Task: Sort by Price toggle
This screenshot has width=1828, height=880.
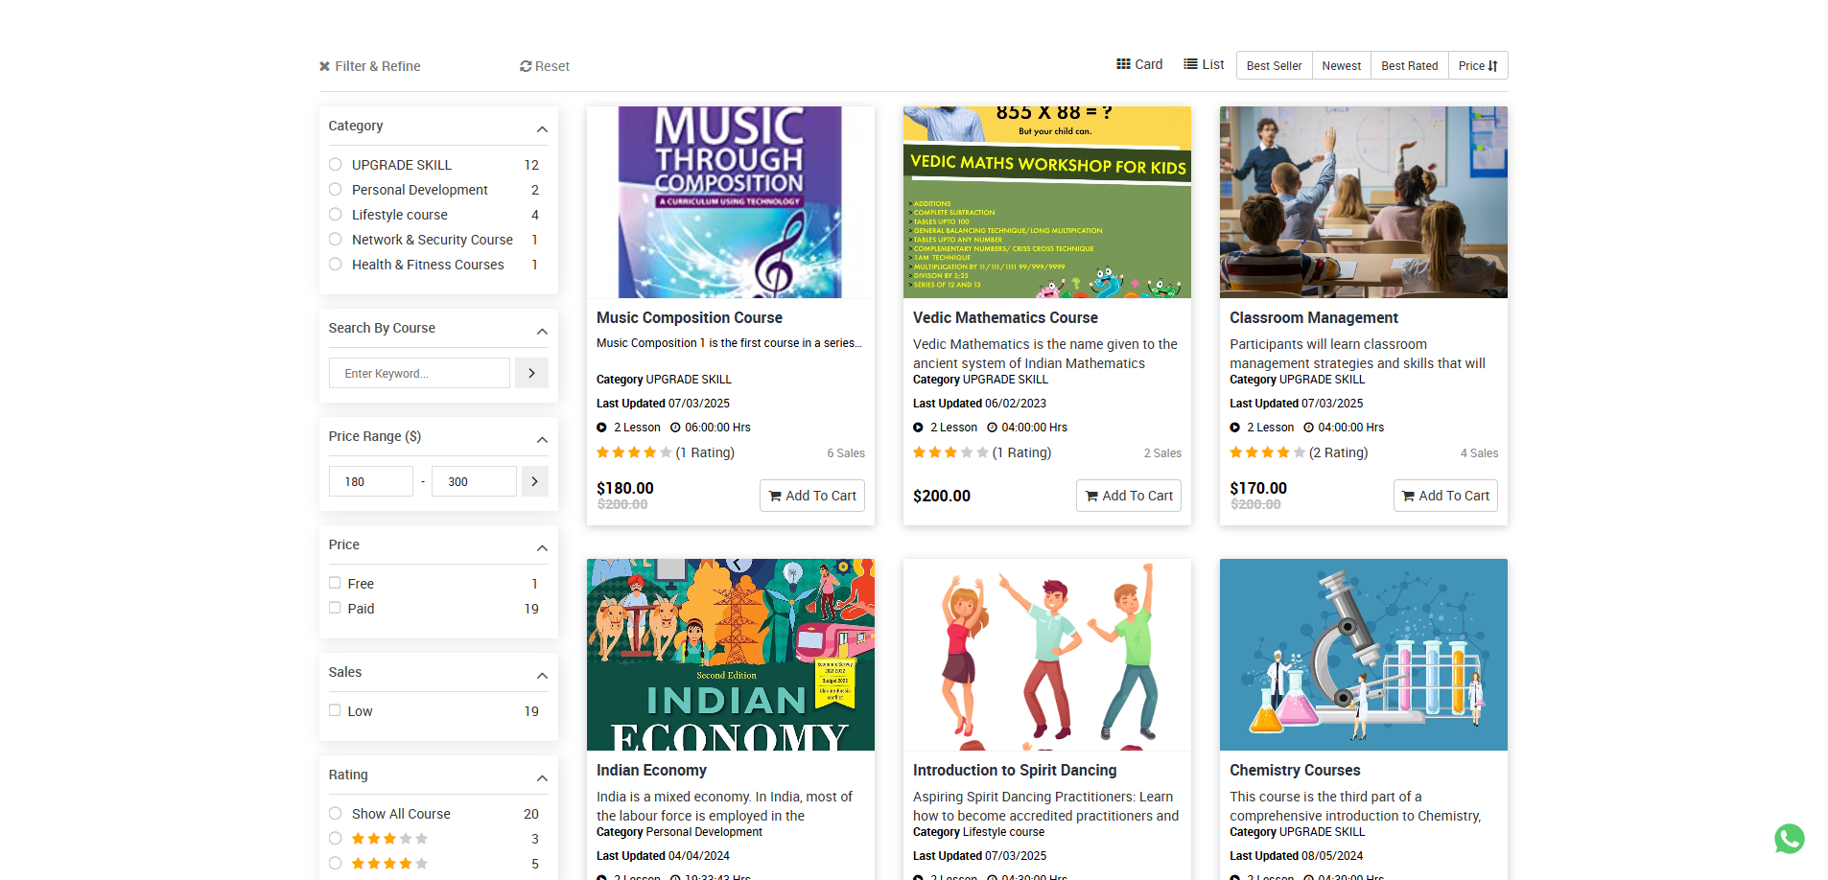Action: [1477, 65]
